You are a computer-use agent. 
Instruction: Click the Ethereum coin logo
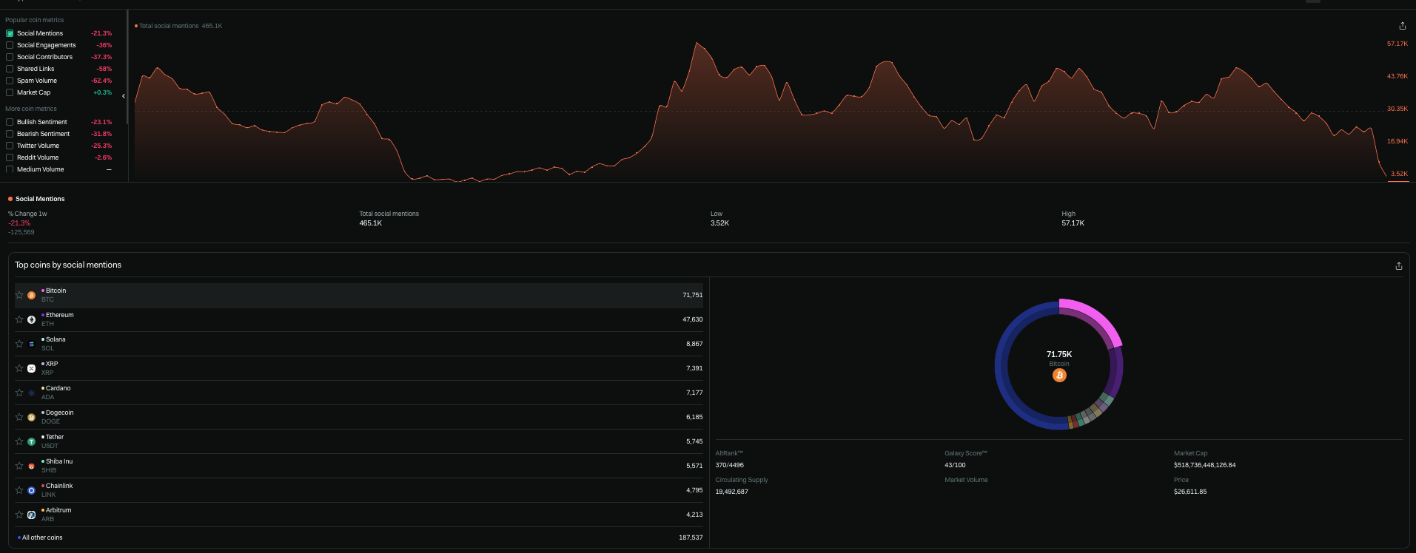point(31,319)
